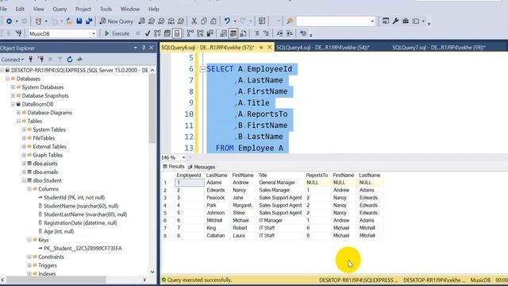Open the Query menu
This screenshot has height=286, width=508.
point(60,9)
